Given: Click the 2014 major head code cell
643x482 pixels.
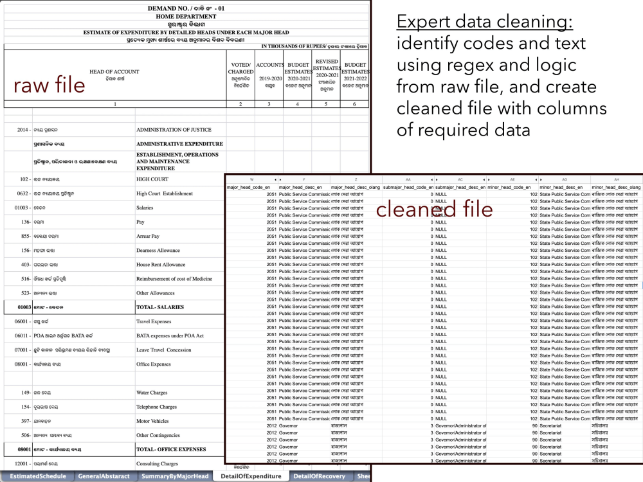Looking at the screenshot, I should point(19,130).
